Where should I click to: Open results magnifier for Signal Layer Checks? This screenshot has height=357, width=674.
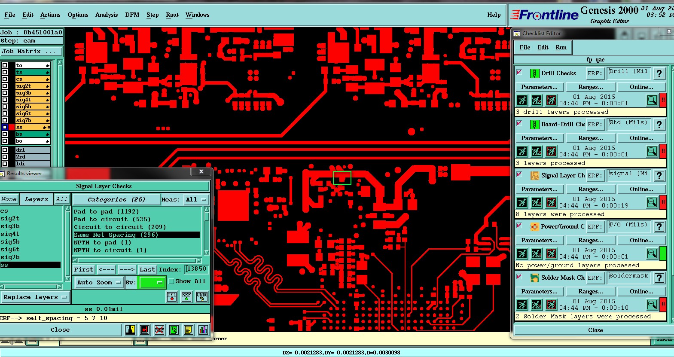pos(652,202)
